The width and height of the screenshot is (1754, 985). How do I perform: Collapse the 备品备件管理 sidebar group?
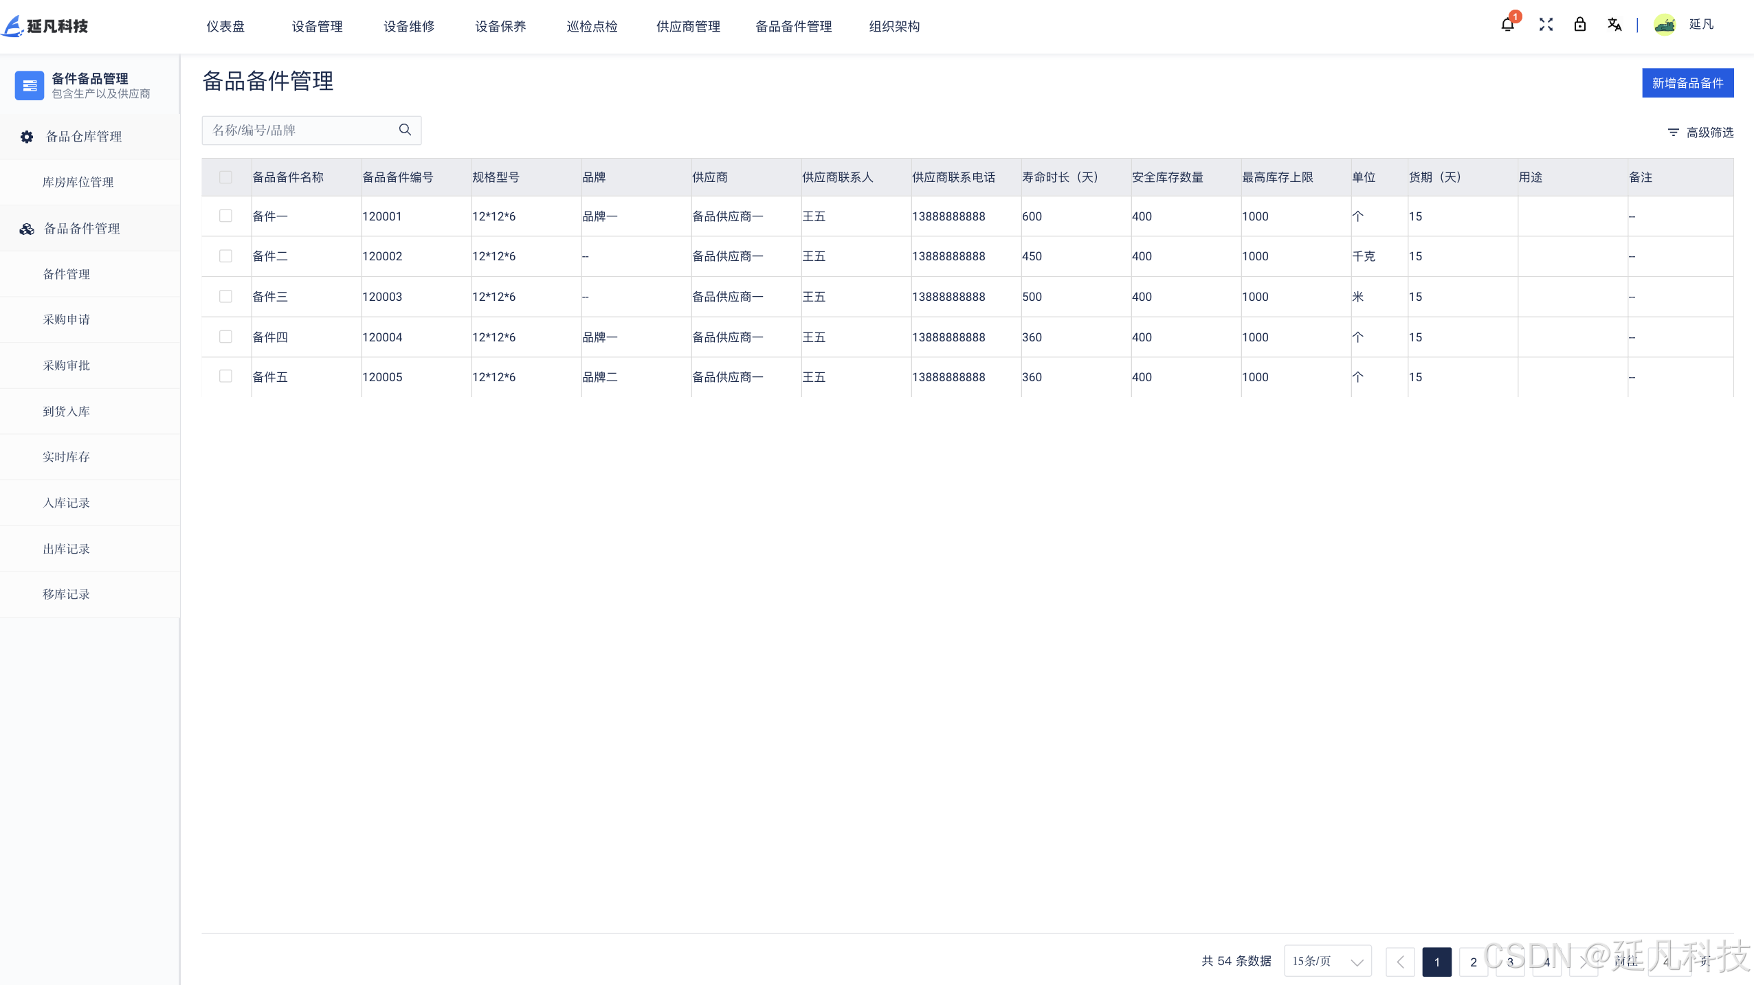89,229
